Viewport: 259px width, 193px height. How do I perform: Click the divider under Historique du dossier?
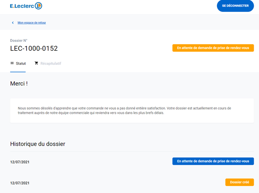coord(132,151)
